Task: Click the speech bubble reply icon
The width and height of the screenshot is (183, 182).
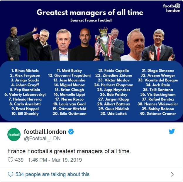Action: point(10,174)
